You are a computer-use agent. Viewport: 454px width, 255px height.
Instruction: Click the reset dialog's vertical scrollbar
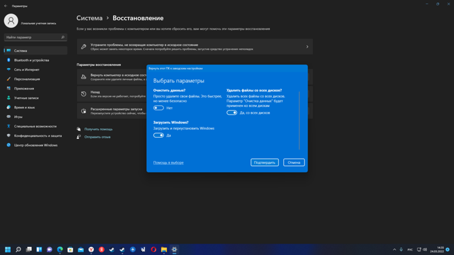pos(299,121)
